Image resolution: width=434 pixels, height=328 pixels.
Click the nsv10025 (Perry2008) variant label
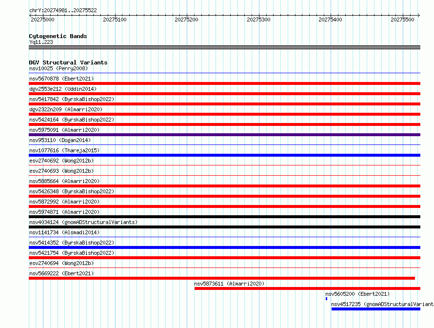click(59, 68)
